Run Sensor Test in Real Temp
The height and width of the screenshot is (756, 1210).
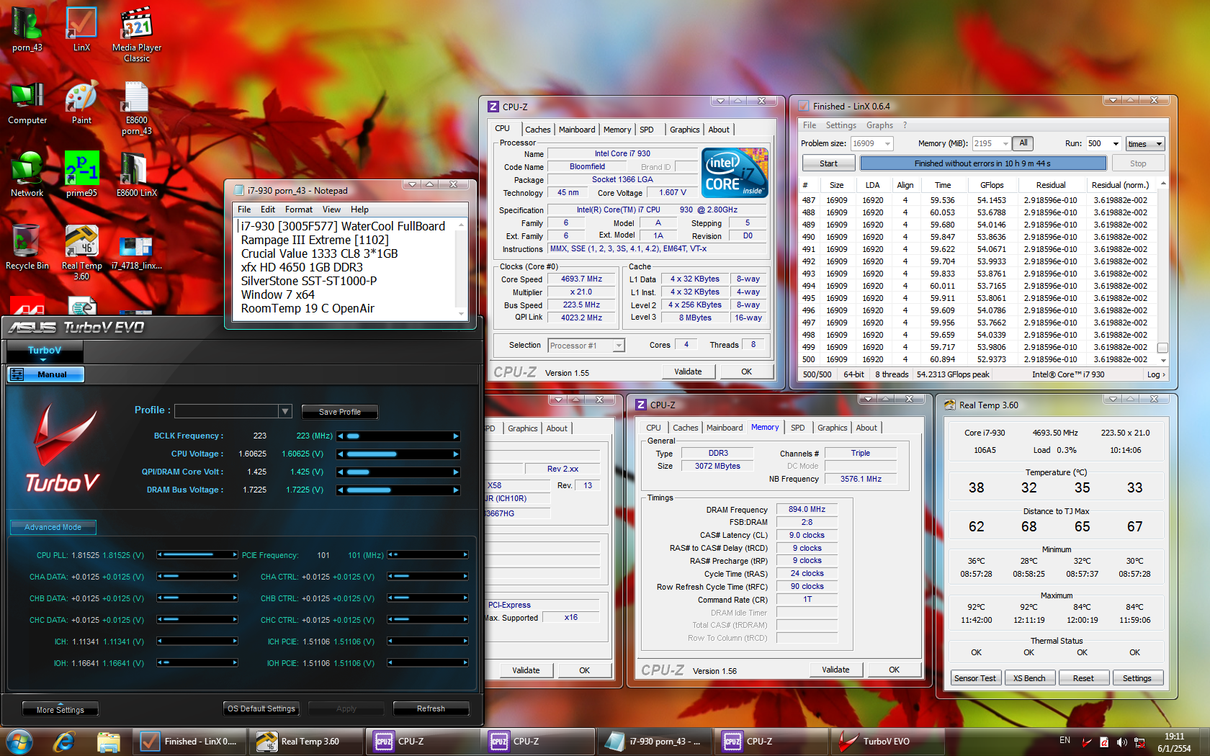(x=974, y=678)
